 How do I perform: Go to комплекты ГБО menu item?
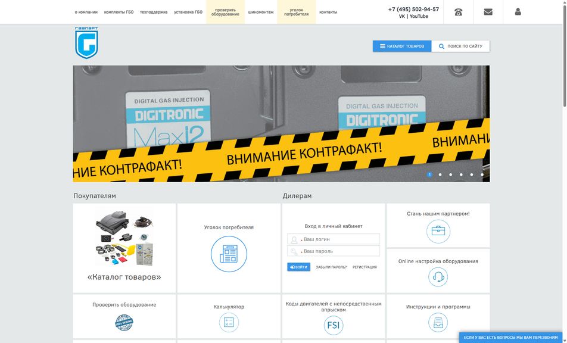coord(119,12)
